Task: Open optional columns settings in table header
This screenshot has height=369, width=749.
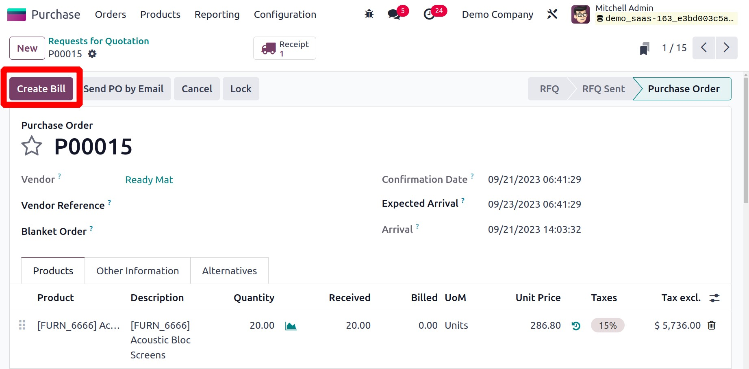Action: click(x=714, y=298)
